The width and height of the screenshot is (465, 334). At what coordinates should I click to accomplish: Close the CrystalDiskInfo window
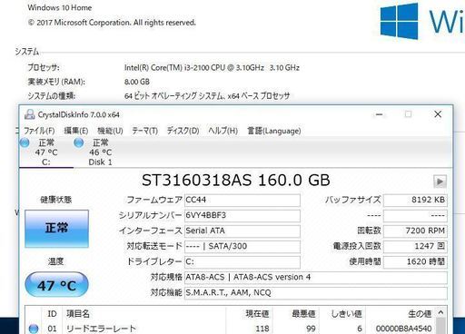pyautogui.click(x=438, y=114)
